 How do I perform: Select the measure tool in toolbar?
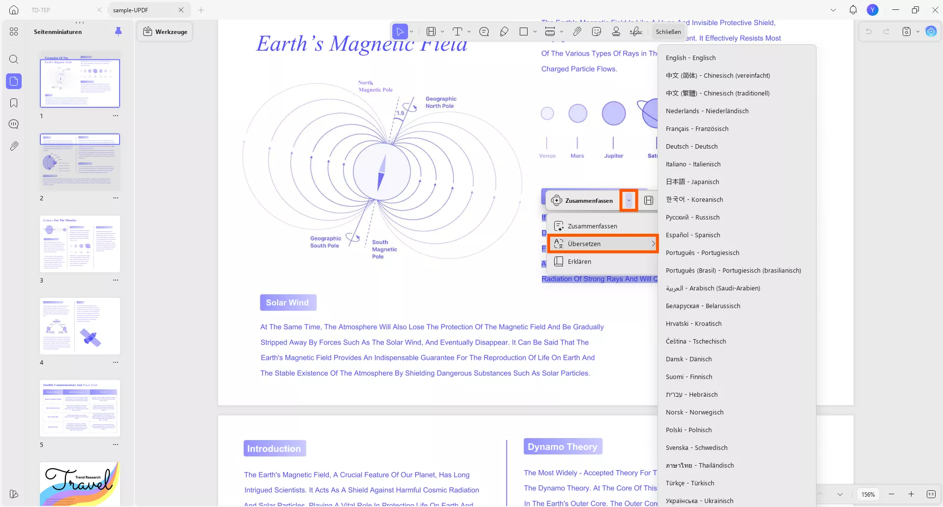550,32
